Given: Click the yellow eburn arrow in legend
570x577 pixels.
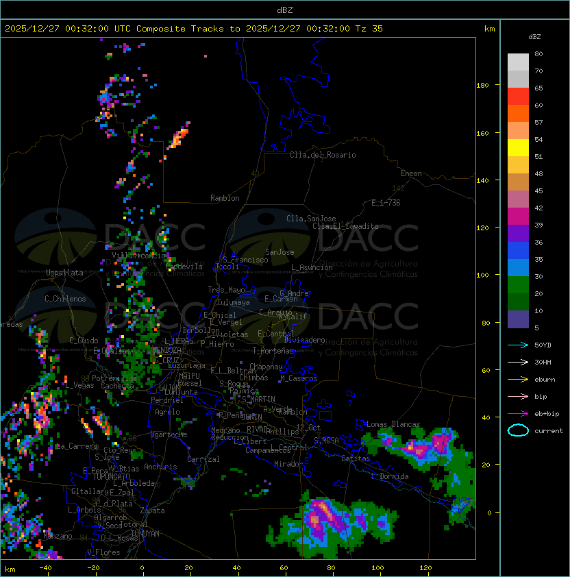Looking at the screenshot, I should coord(518,380).
